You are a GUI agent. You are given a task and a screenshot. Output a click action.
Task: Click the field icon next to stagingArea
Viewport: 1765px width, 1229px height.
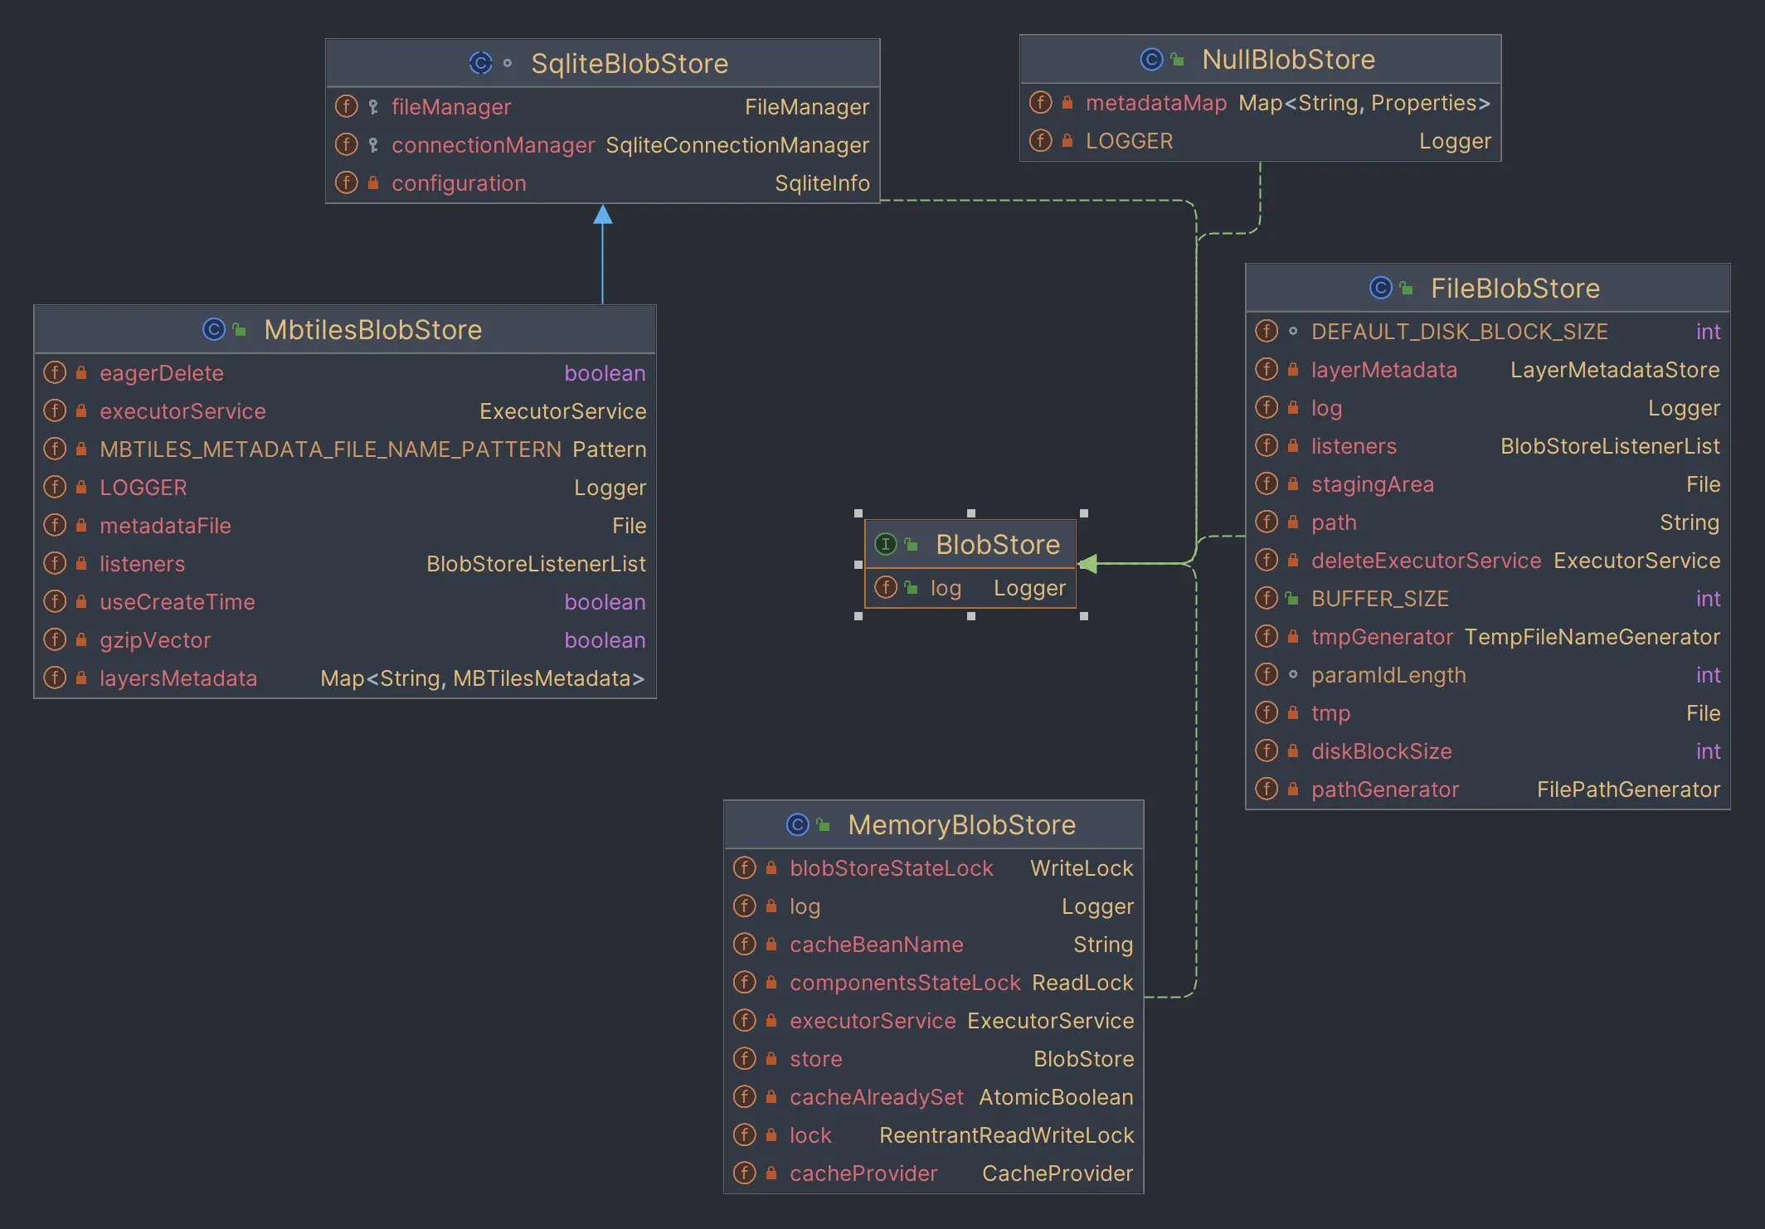[1267, 483]
